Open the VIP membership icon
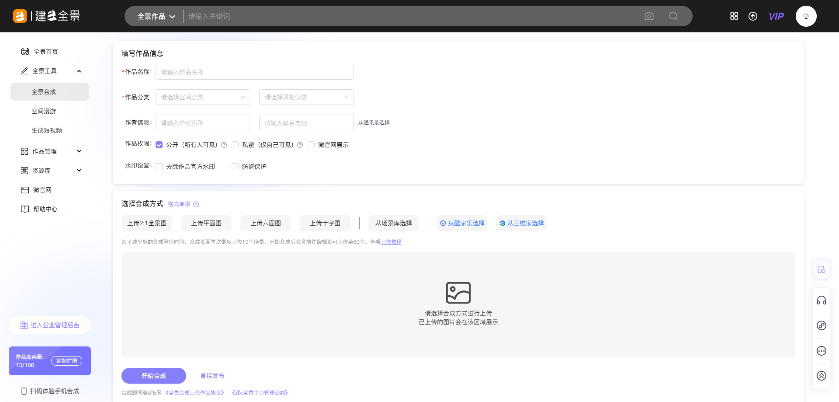This screenshot has width=839, height=402. tap(776, 17)
